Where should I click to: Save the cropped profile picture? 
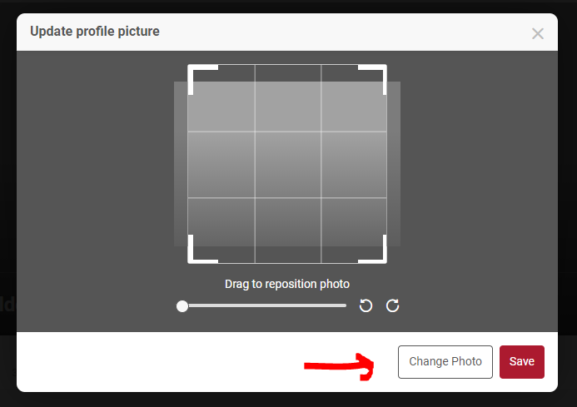pos(522,362)
